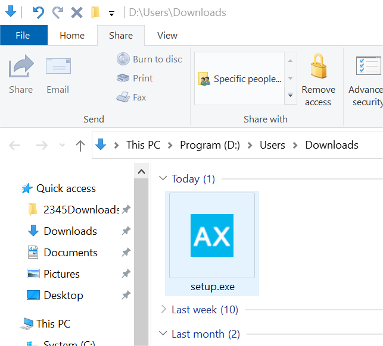Screen dimensions: 383x346
Task: Click the navigation pane scroll up arrow
Action: click(141, 171)
